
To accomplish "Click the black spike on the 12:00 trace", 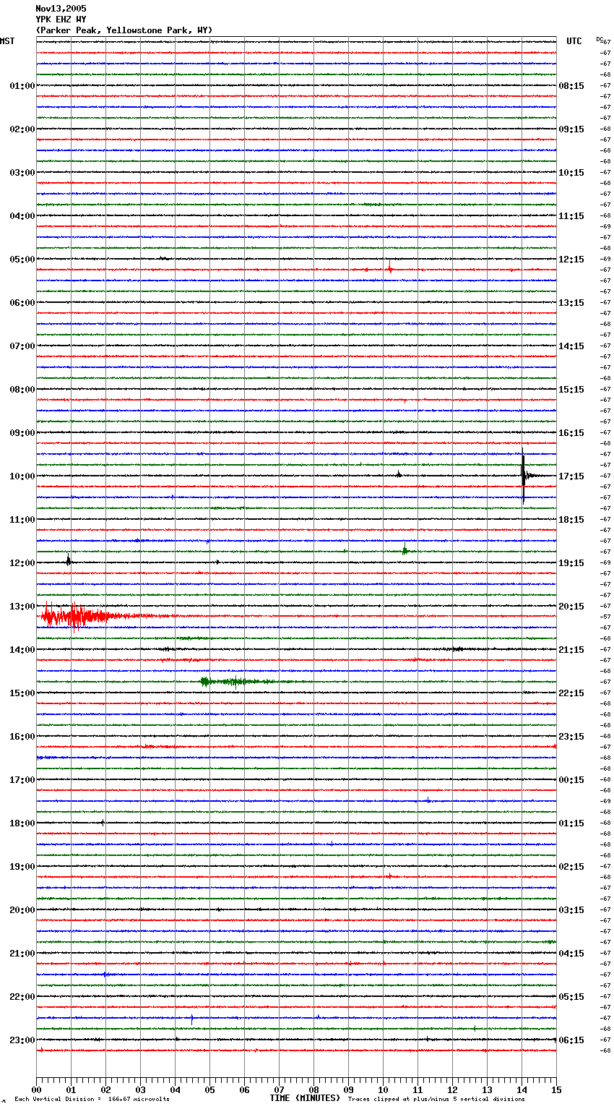I will (69, 560).
